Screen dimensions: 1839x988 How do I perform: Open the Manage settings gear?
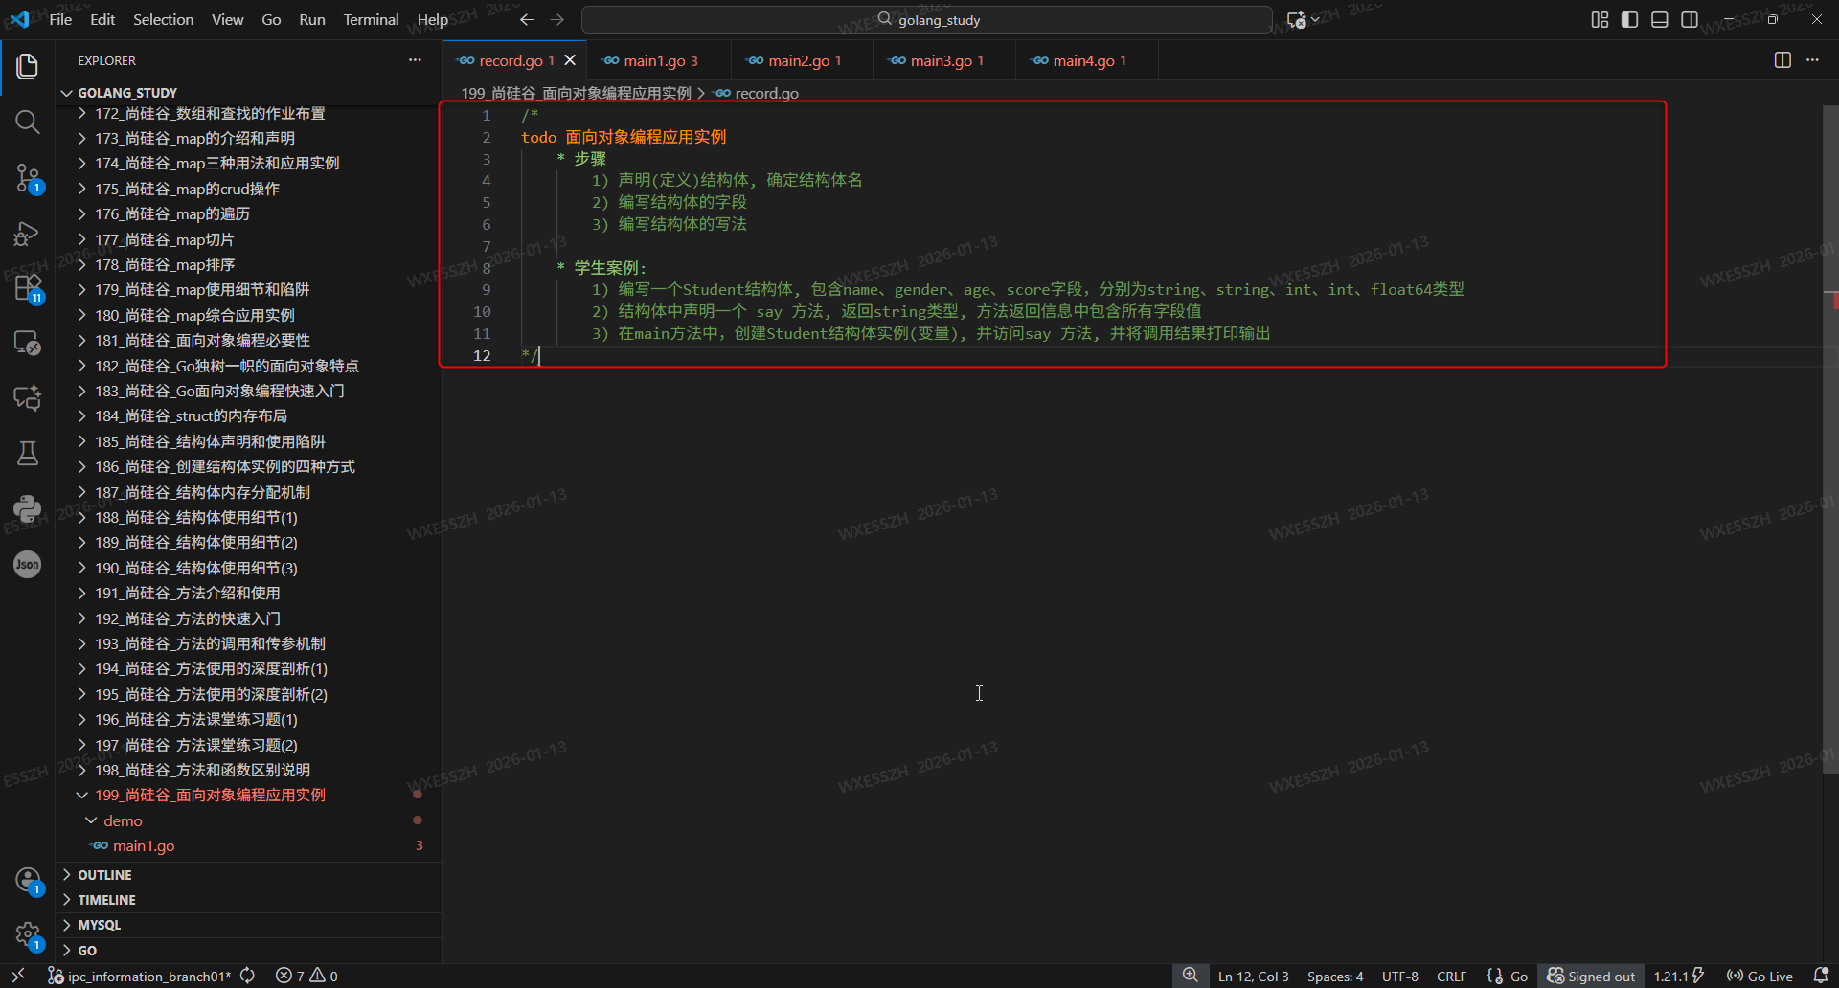[28, 935]
